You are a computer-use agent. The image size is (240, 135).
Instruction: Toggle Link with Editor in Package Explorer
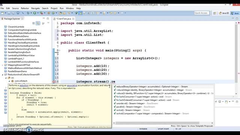tap(38, 23)
